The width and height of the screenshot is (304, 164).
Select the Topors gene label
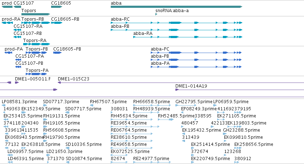(29, 11)
